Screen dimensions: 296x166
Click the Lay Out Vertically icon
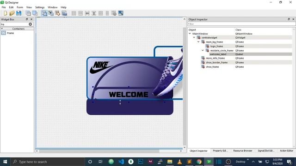tap(80, 13)
